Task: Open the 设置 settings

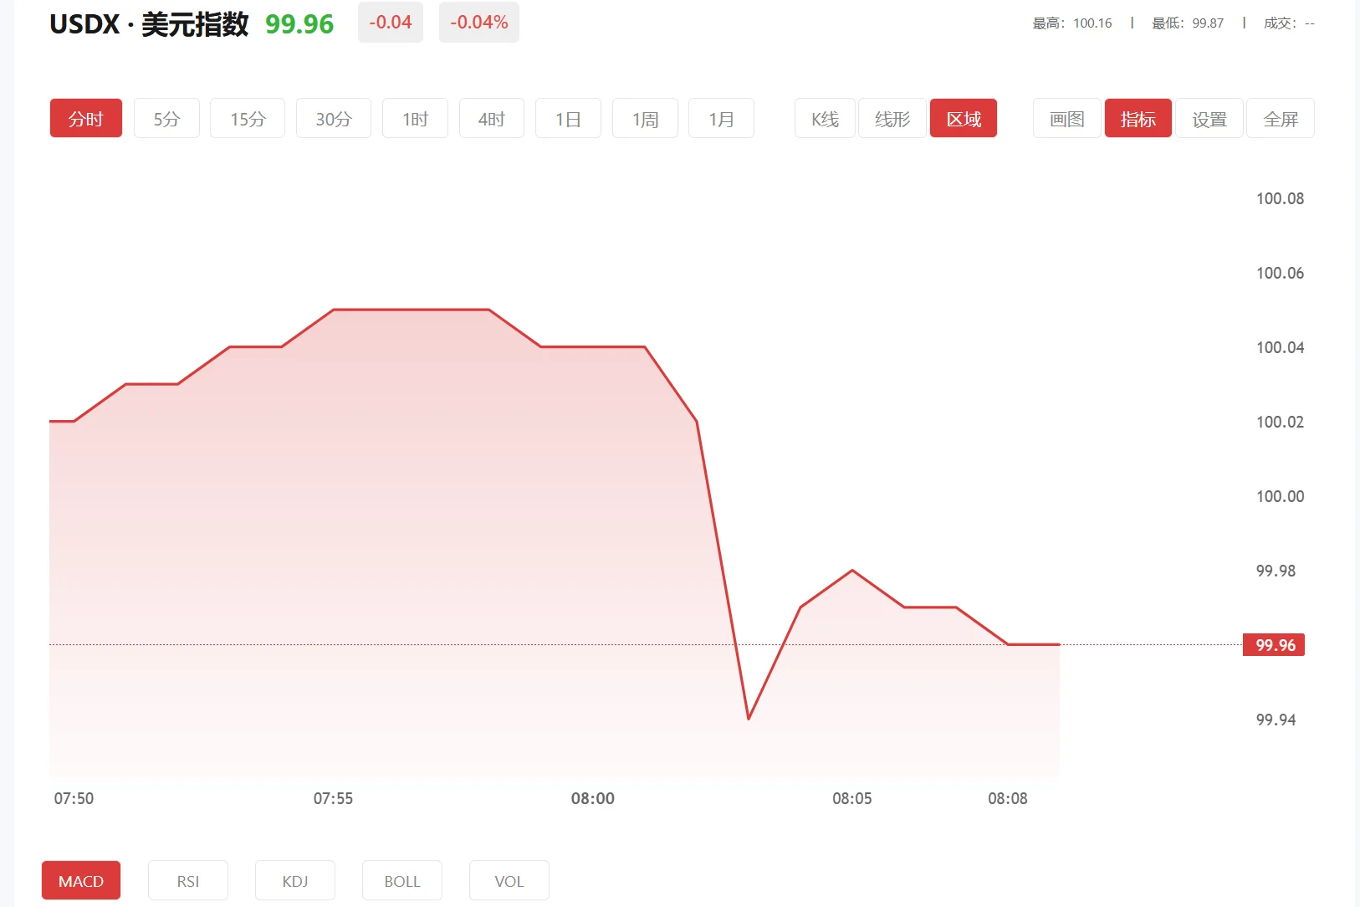Action: click(x=1209, y=119)
